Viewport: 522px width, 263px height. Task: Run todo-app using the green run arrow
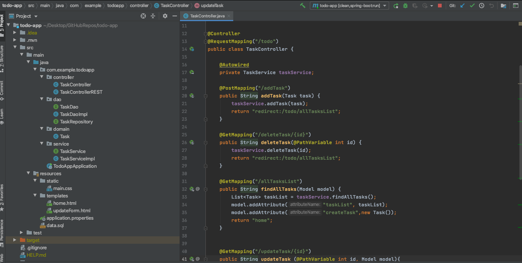pyautogui.click(x=396, y=6)
